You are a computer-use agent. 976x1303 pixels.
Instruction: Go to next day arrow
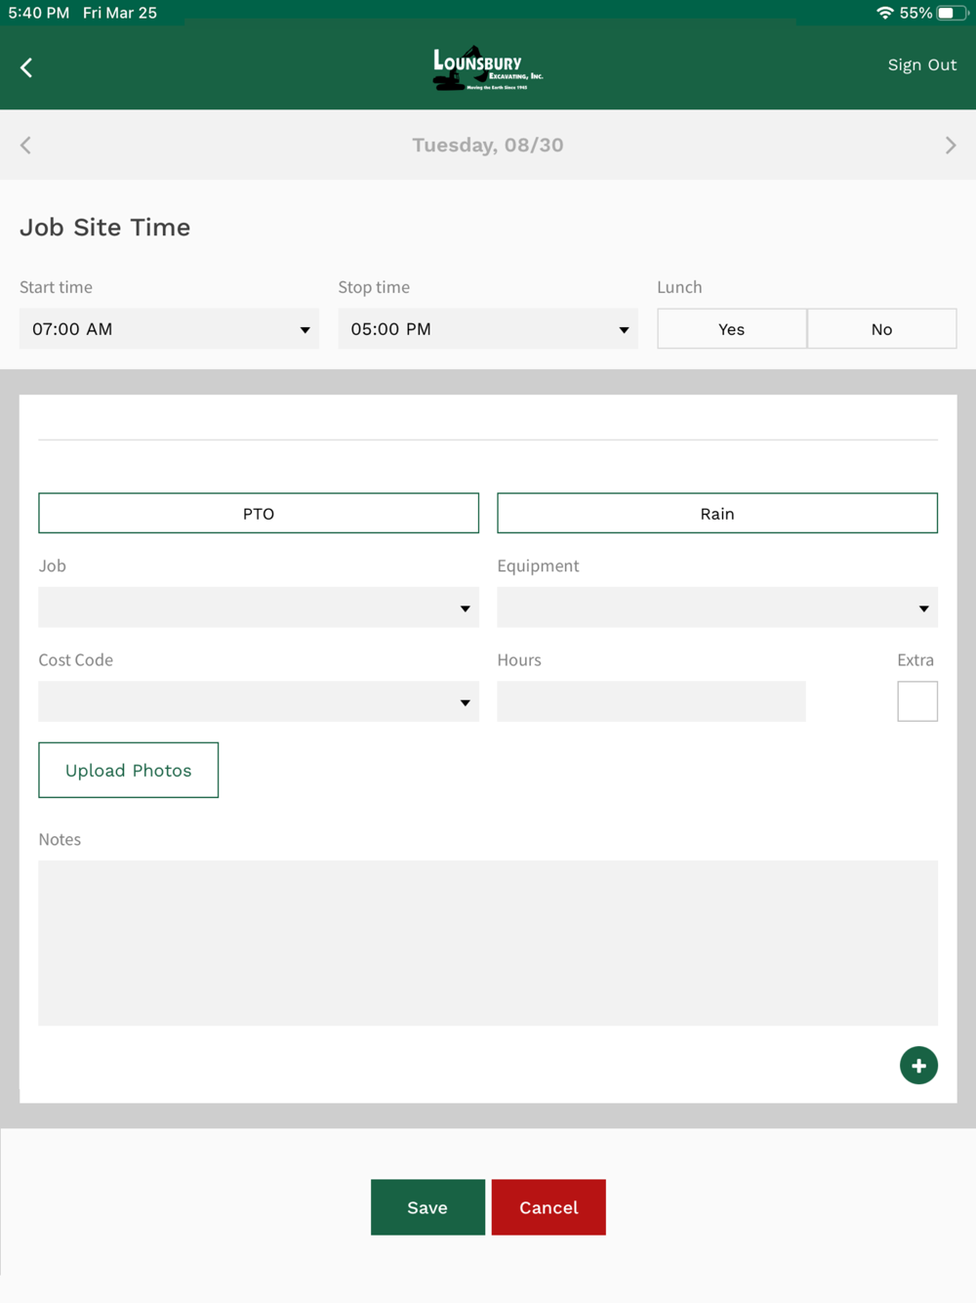951,146
